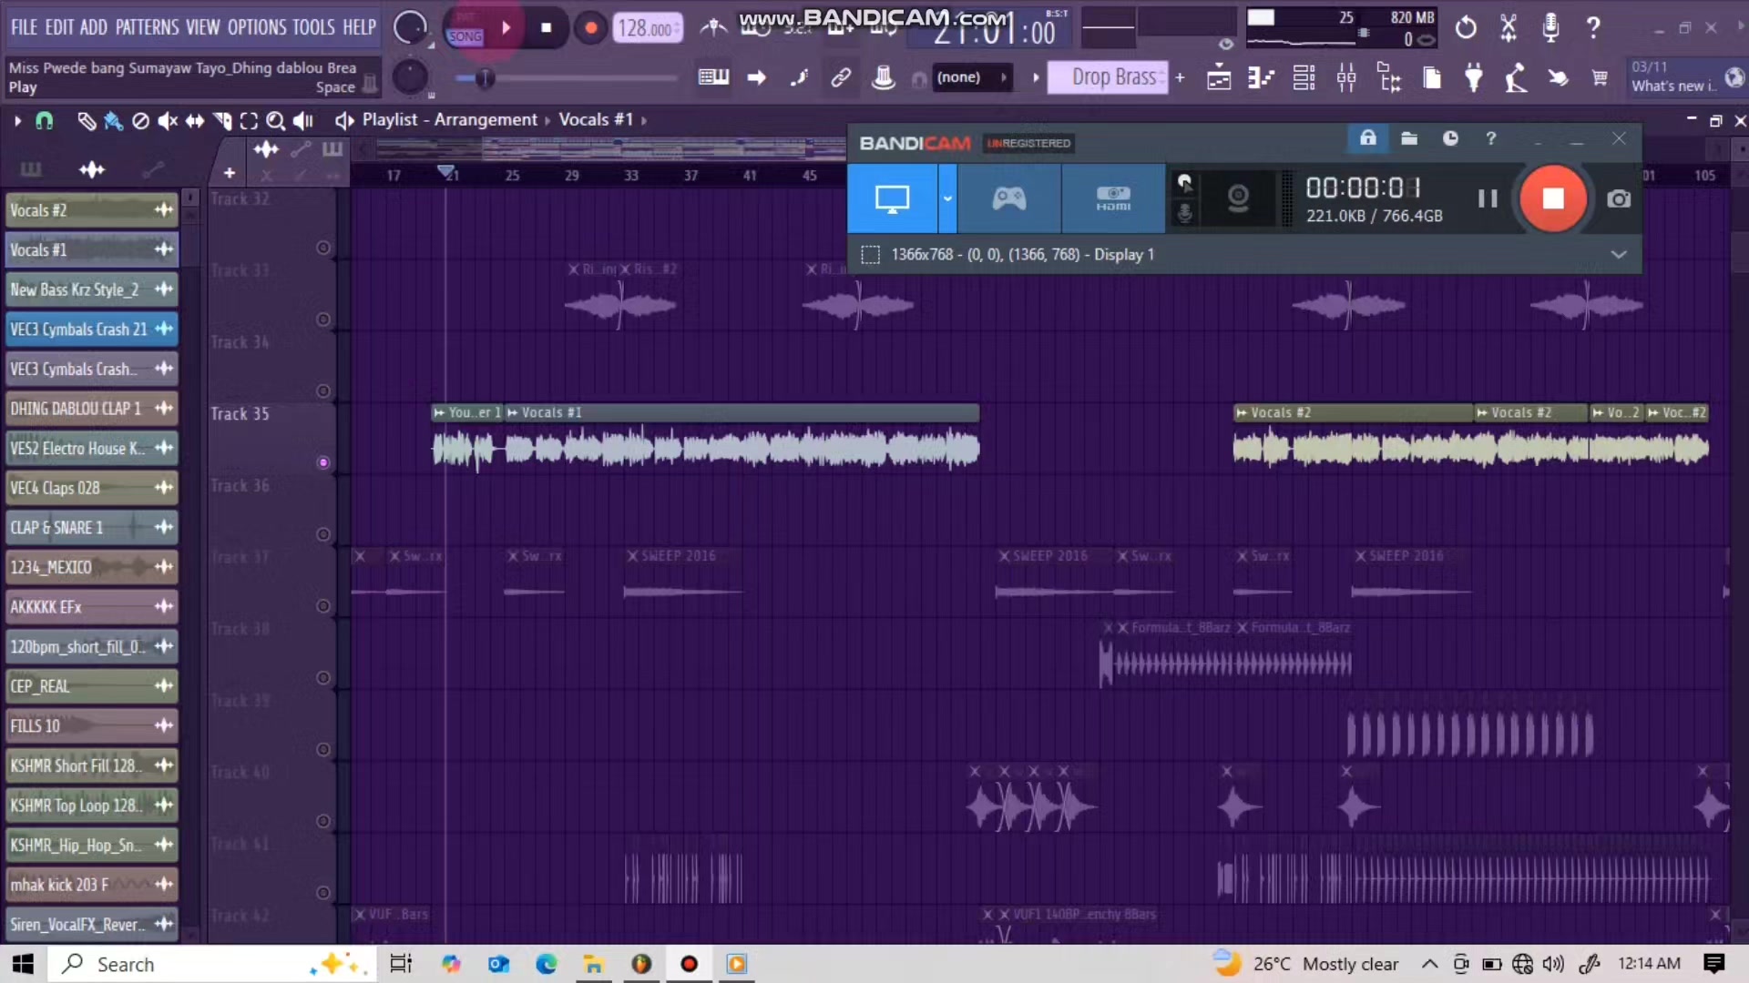Viewport: 1749px width, 983px height.
Task: Stop playback with the transport stop button
Action: click(x=546, y=28)
